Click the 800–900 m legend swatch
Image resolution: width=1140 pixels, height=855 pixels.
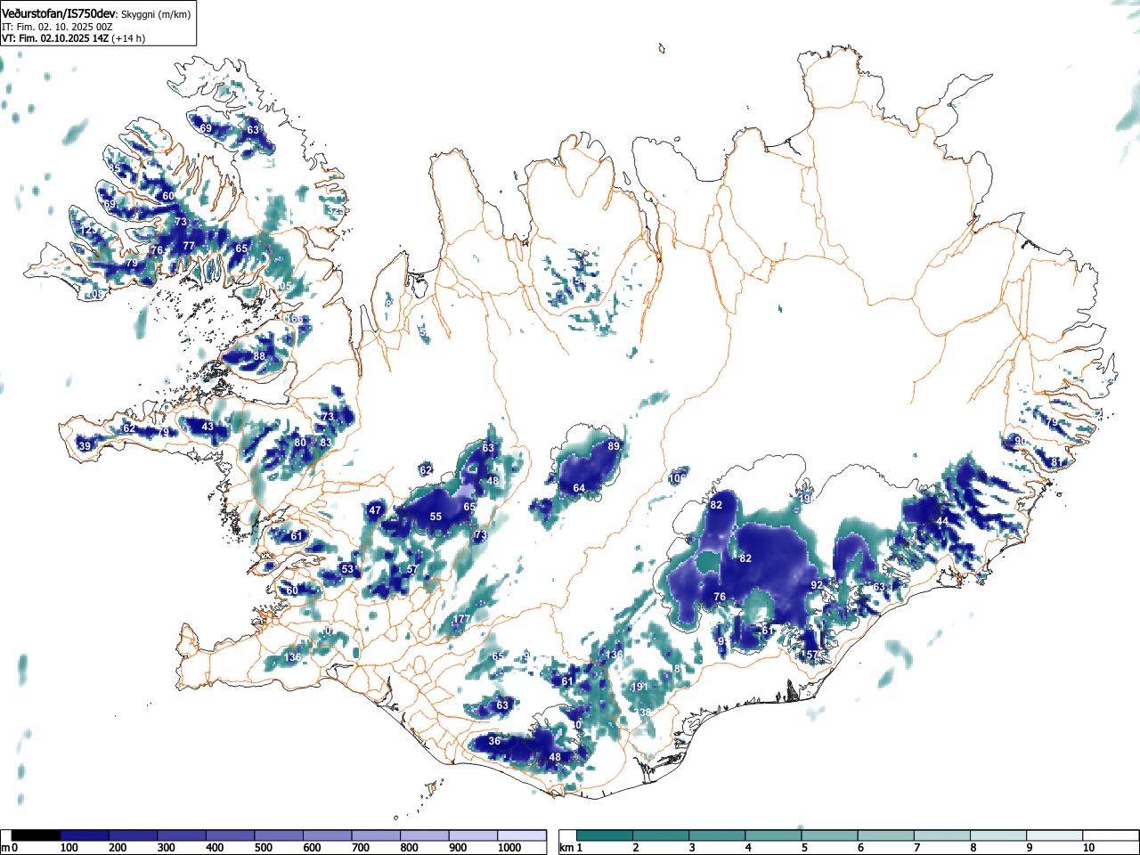point(425,835)
